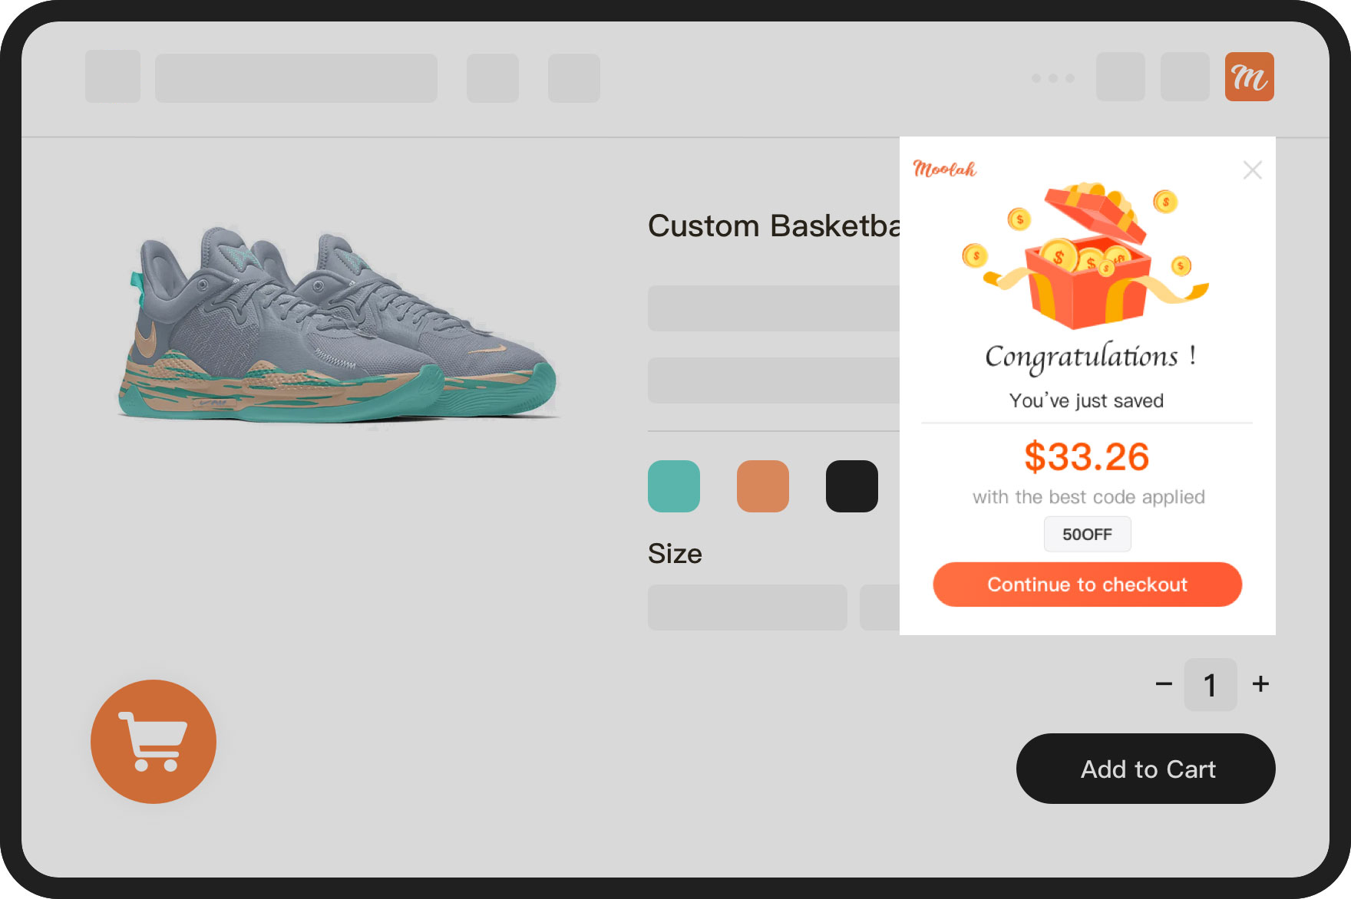1351x899 pixels.
Task: Select the orange color swatch
Action: click(763, 486)
